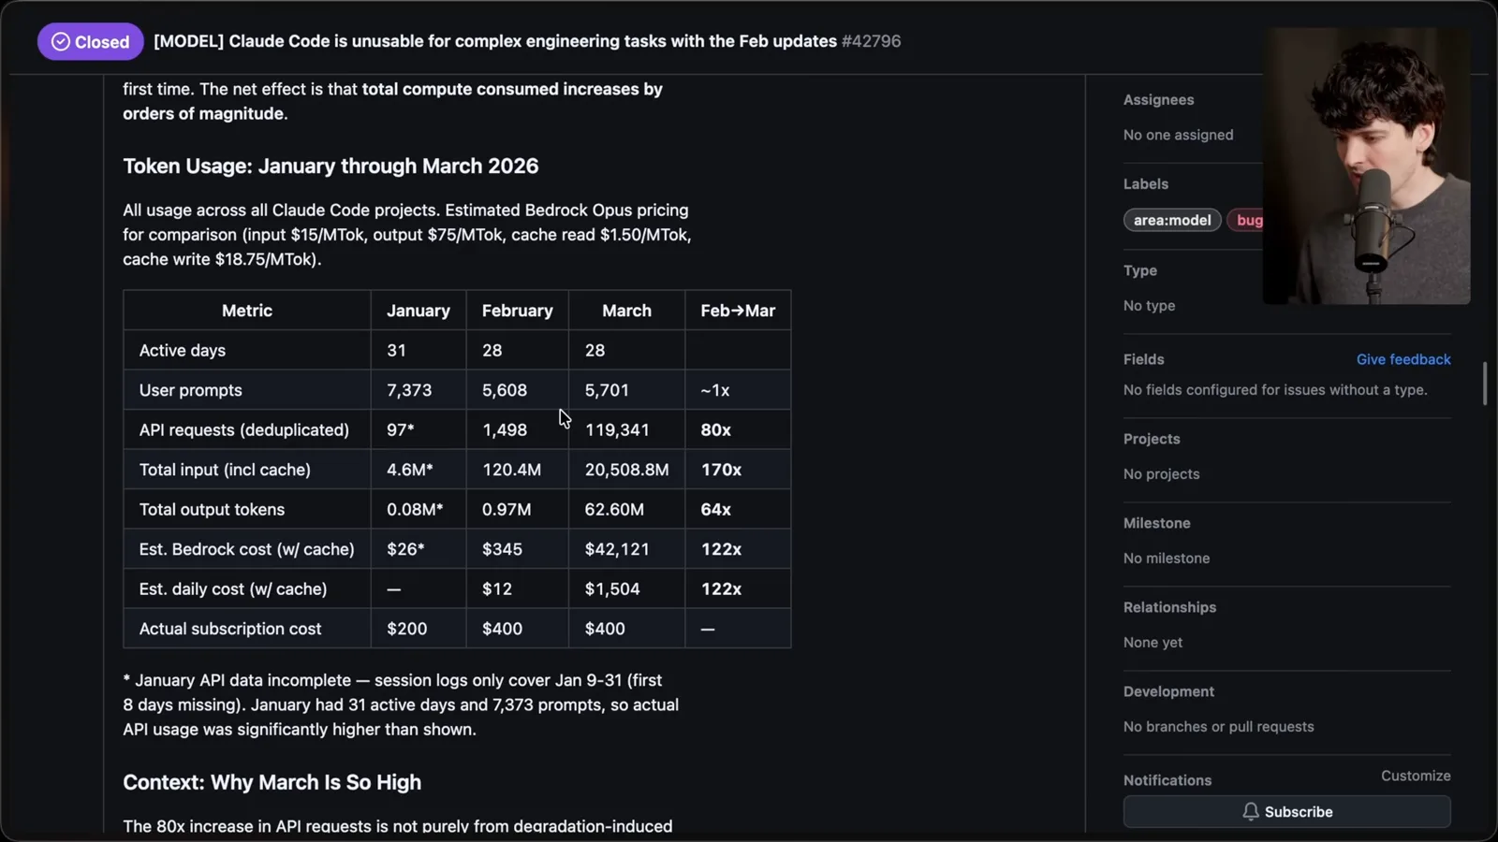Subscribe to issue notifications
Screen dimensions: 1498x842
click(x=1287, y=811)
